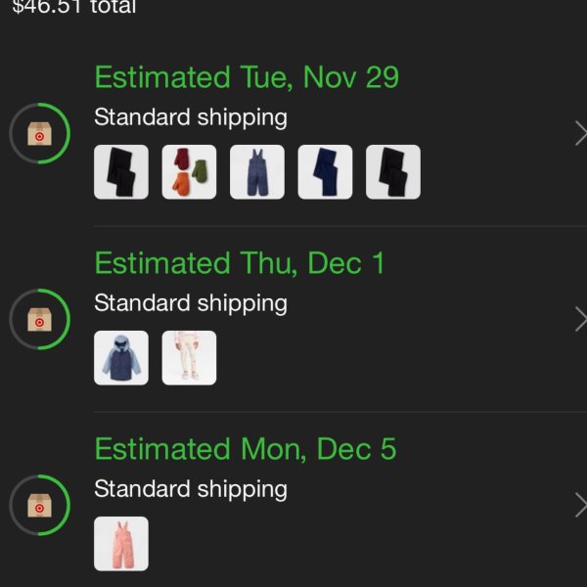587x587 pixels.
Task: View the cream pajama set thumbnail
Action: 189,358
